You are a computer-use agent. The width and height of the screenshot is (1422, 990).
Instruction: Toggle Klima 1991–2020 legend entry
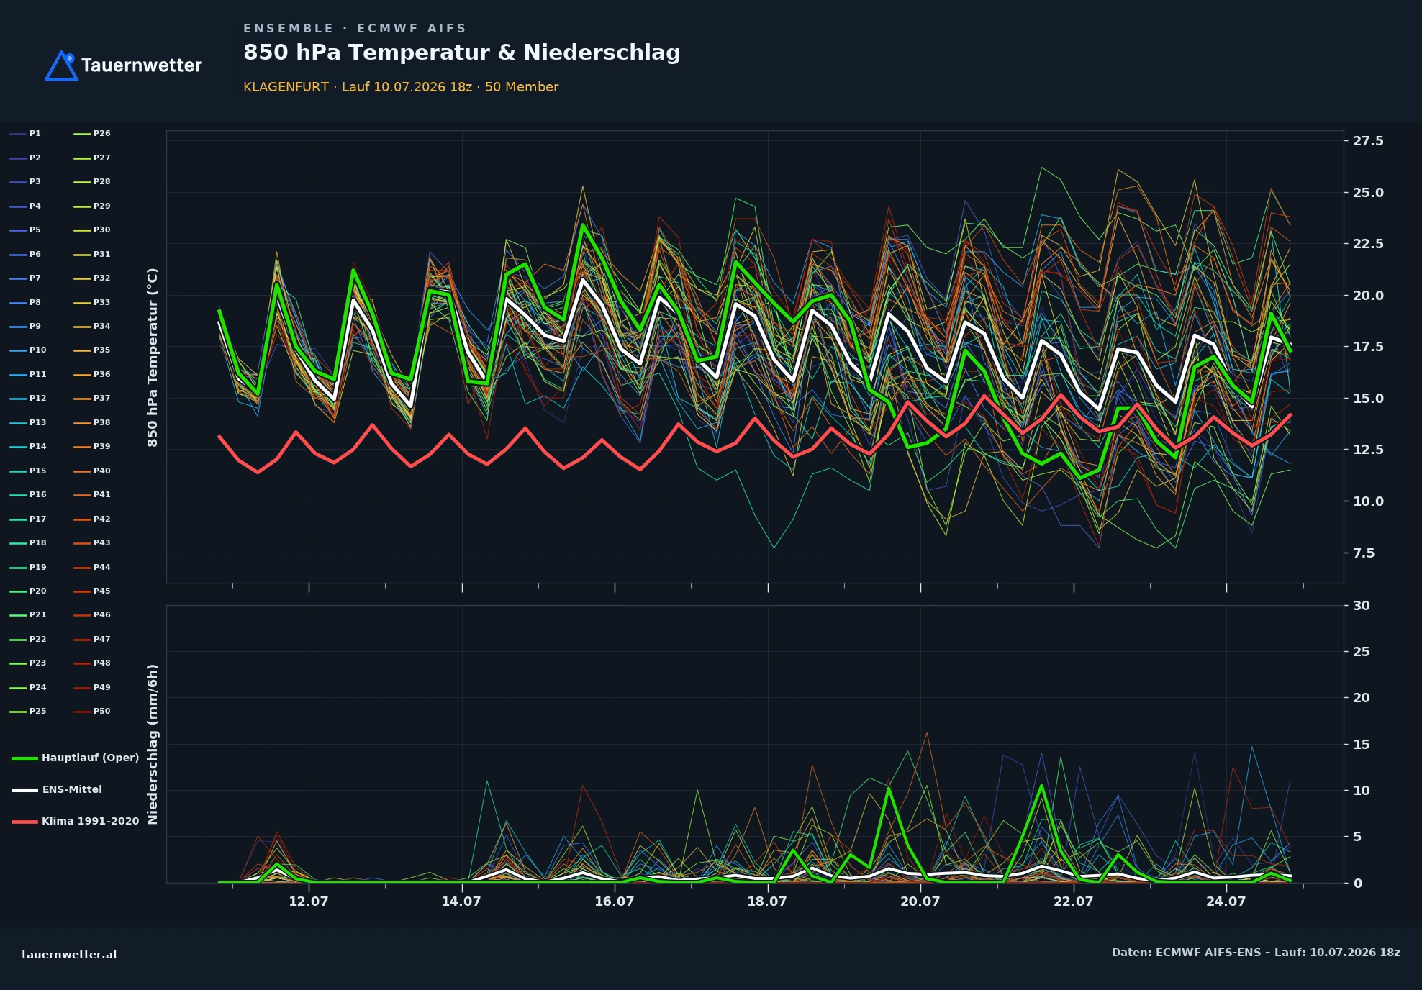(x=76, y=821)
